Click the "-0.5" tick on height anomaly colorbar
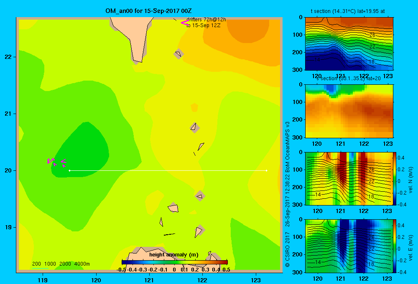 121,270
